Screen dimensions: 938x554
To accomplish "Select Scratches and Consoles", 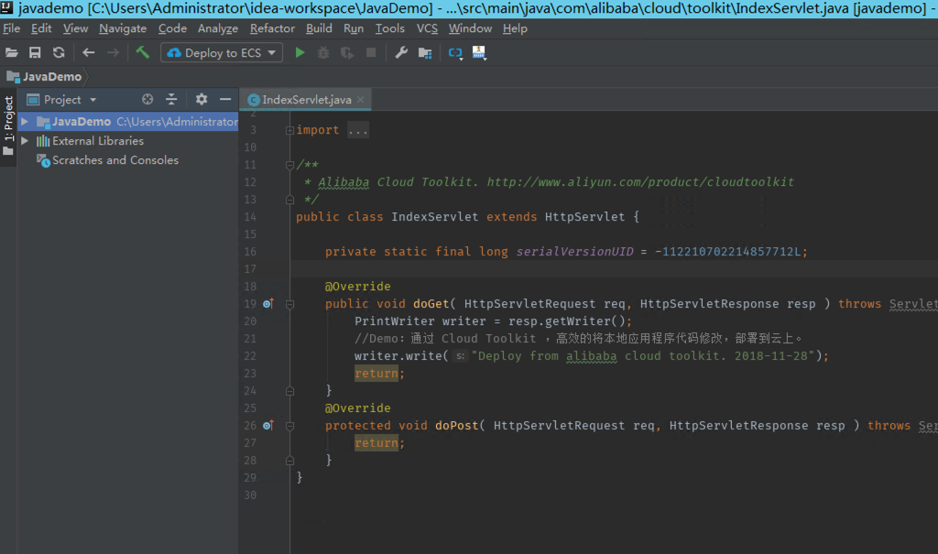I will 115,159.
